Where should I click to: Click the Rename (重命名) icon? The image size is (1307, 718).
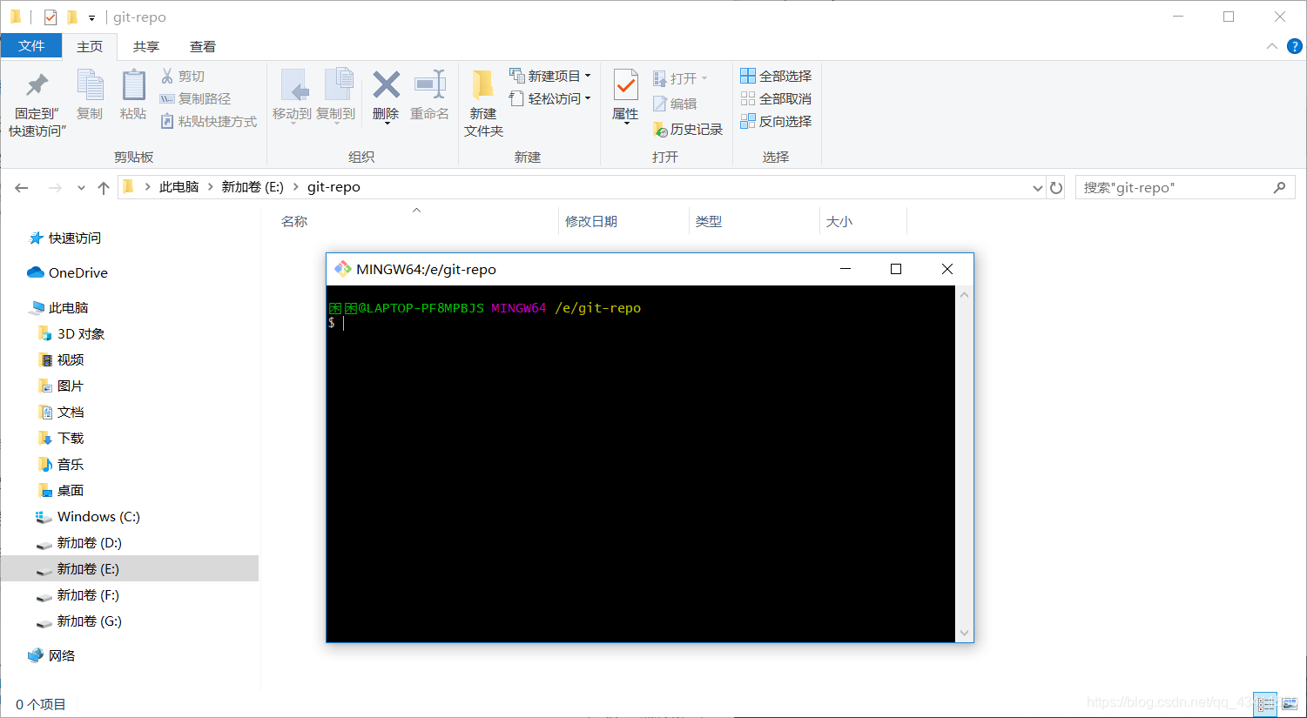[x=430, y=84]
